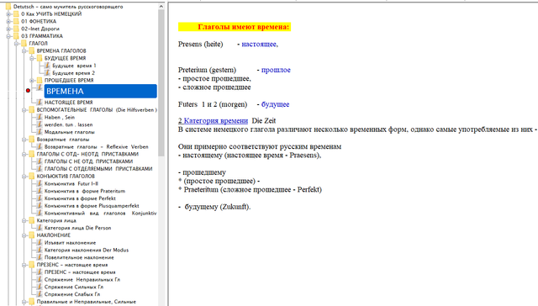Viewport: 538px width, 306px height.
Task: Open 'Категория наклонения Der Modus' note
Action: point(87,250)
